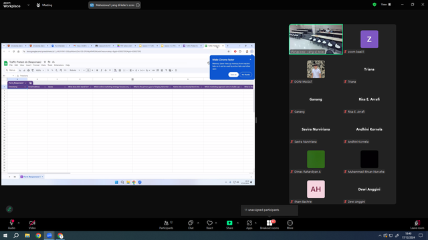The image size is (428, 240).
Task: Click the Create filter icon in the Sheets toolbar
Action: pos(166,71)
